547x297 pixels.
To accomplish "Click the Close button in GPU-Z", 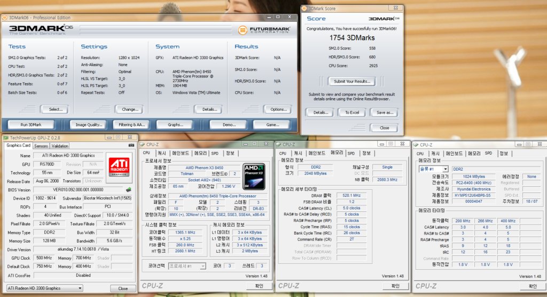I will (123, 288).
